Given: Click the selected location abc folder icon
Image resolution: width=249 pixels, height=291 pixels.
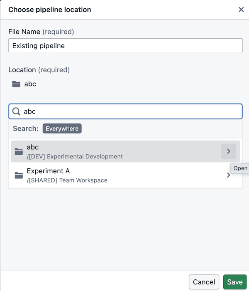Looking at the screenshot, I should 16,84.
